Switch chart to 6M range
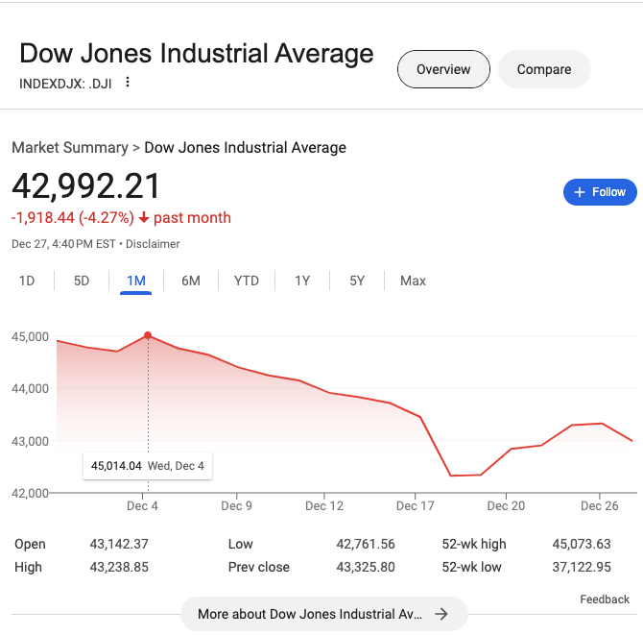 [x=191, y=281]
